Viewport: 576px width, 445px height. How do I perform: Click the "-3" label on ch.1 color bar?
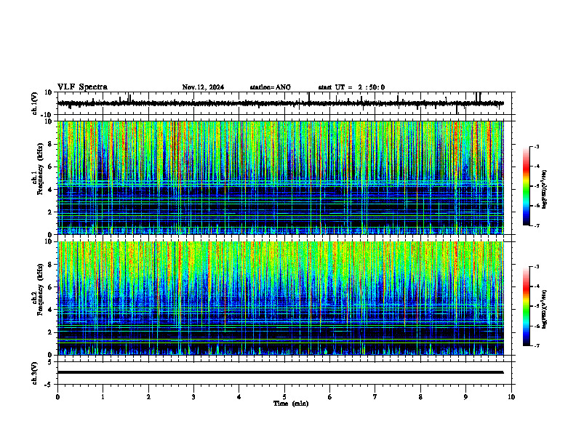[x=536, y=146]
